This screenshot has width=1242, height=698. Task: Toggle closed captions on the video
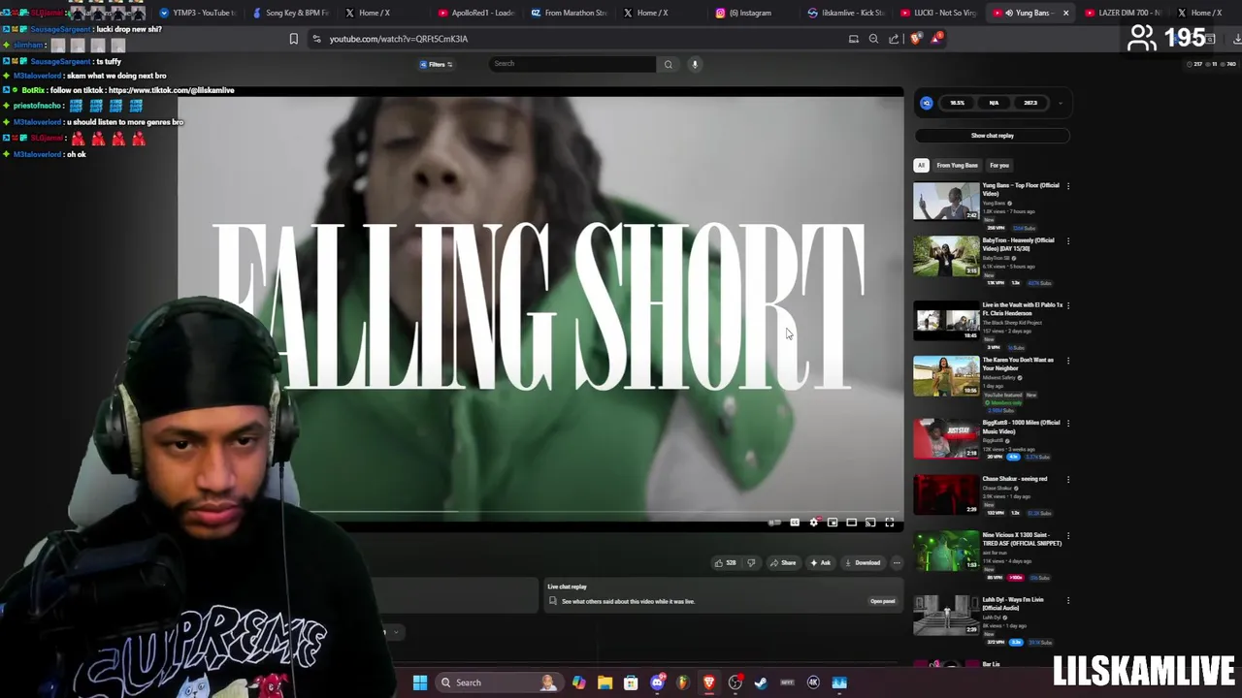(x=795, y=523)
